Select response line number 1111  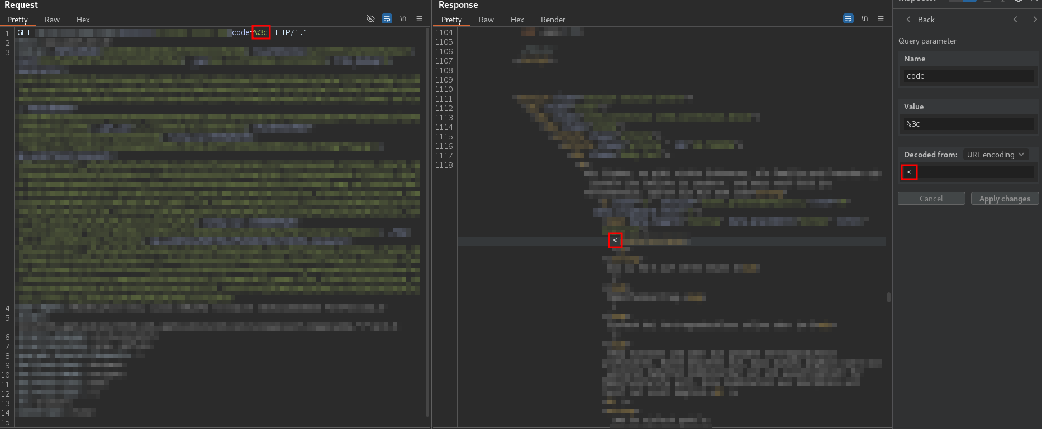(444, 99)
